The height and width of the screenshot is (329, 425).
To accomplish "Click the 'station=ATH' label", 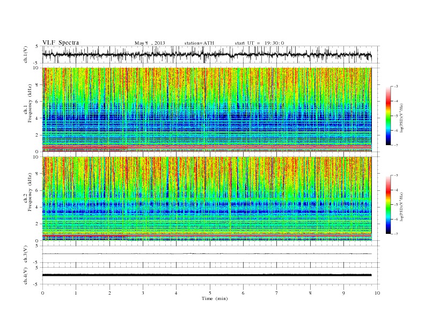I will pyautogui.click(x=199, y=43).
